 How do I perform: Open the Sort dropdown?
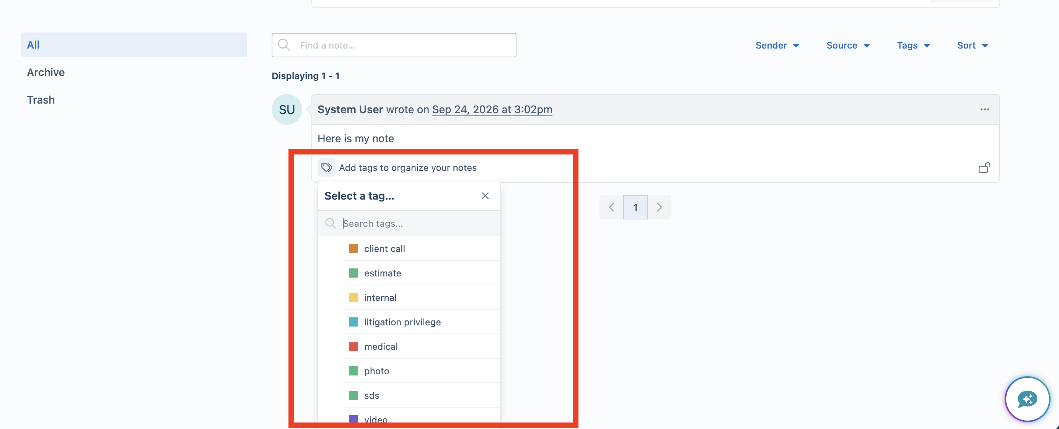972,45
